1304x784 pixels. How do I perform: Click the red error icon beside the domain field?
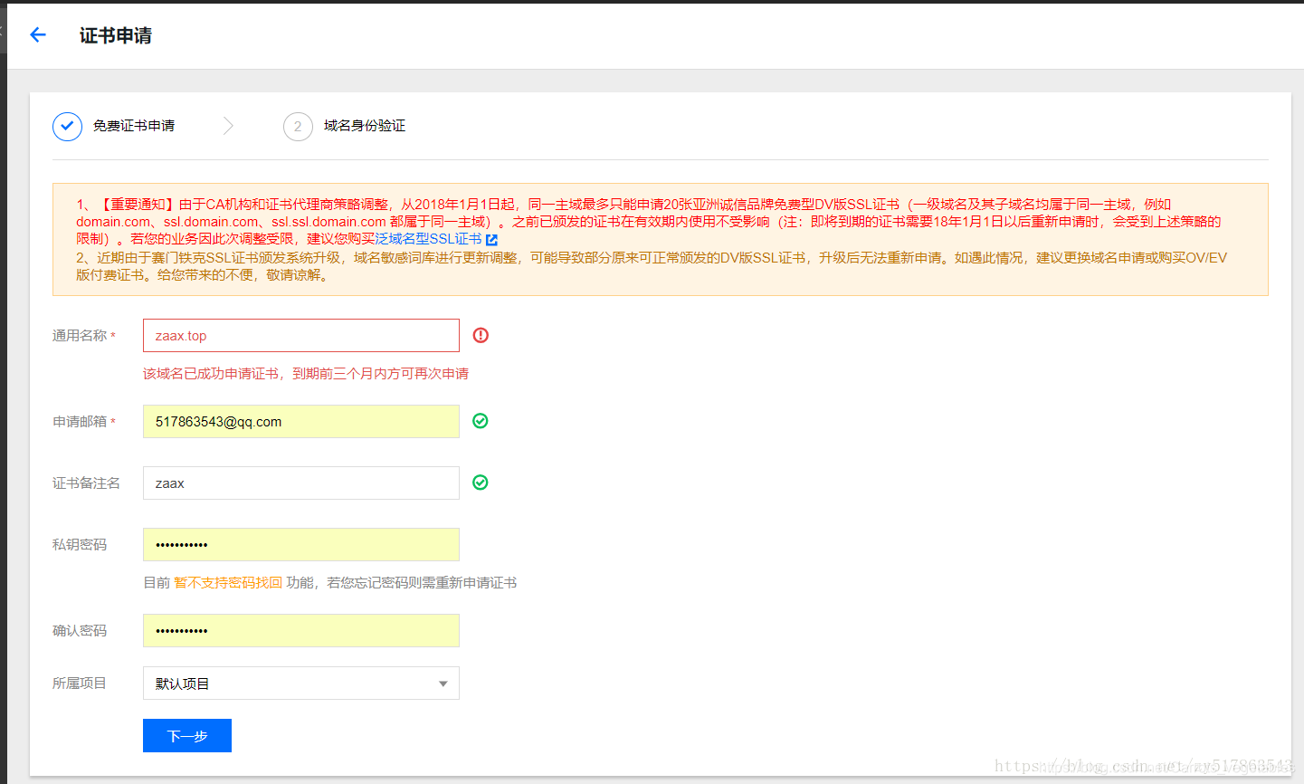pos(481,336)
